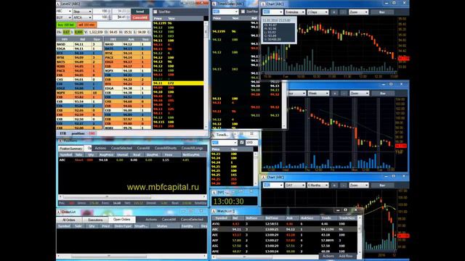Click the Level2 time and sales vertical scrollbar

[206, 75]
